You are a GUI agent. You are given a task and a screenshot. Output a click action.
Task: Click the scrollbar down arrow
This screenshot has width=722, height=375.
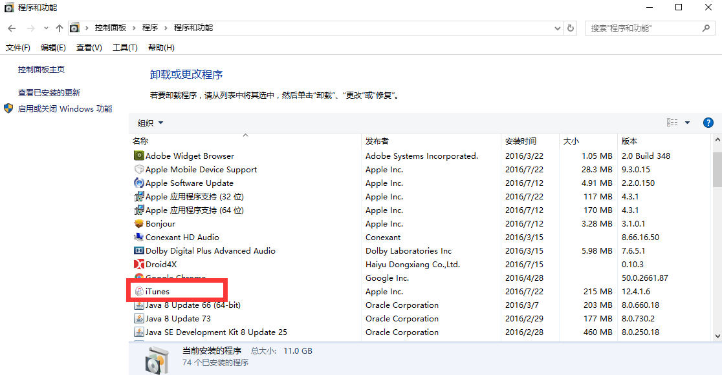pos(717,336)
